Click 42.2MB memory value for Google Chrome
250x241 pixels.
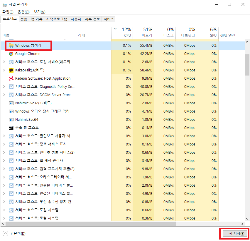coord(146,54)
